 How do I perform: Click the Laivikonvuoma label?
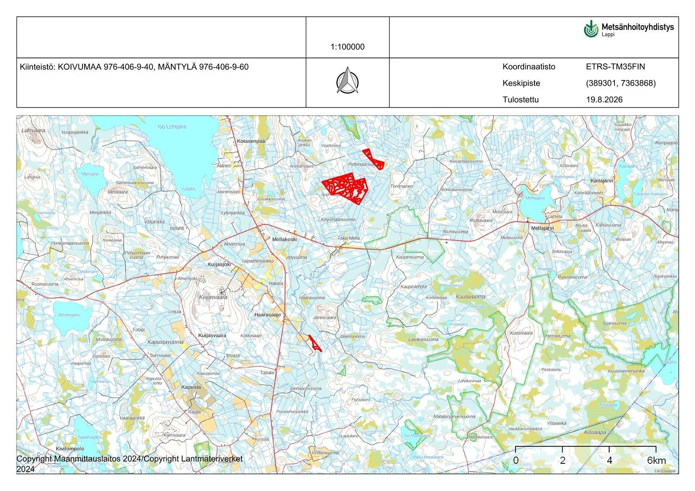[x=423, y=340]
